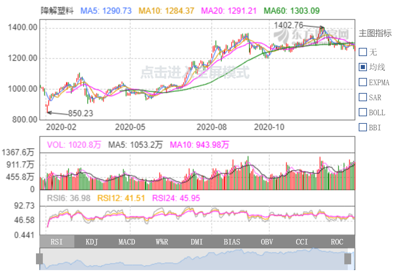
Task: Display the CCI indicator tab
Action: coord(302,242)
